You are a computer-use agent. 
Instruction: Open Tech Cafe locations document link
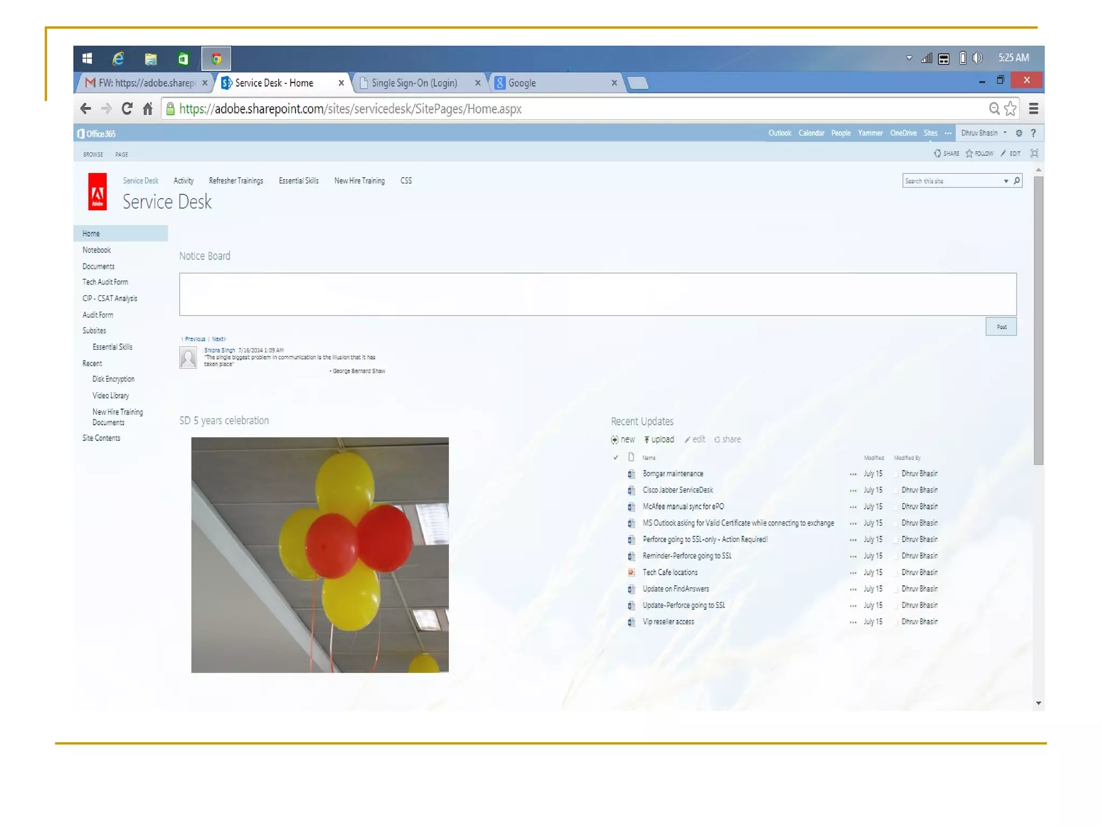pyautogui.click(x=670, y=573)
